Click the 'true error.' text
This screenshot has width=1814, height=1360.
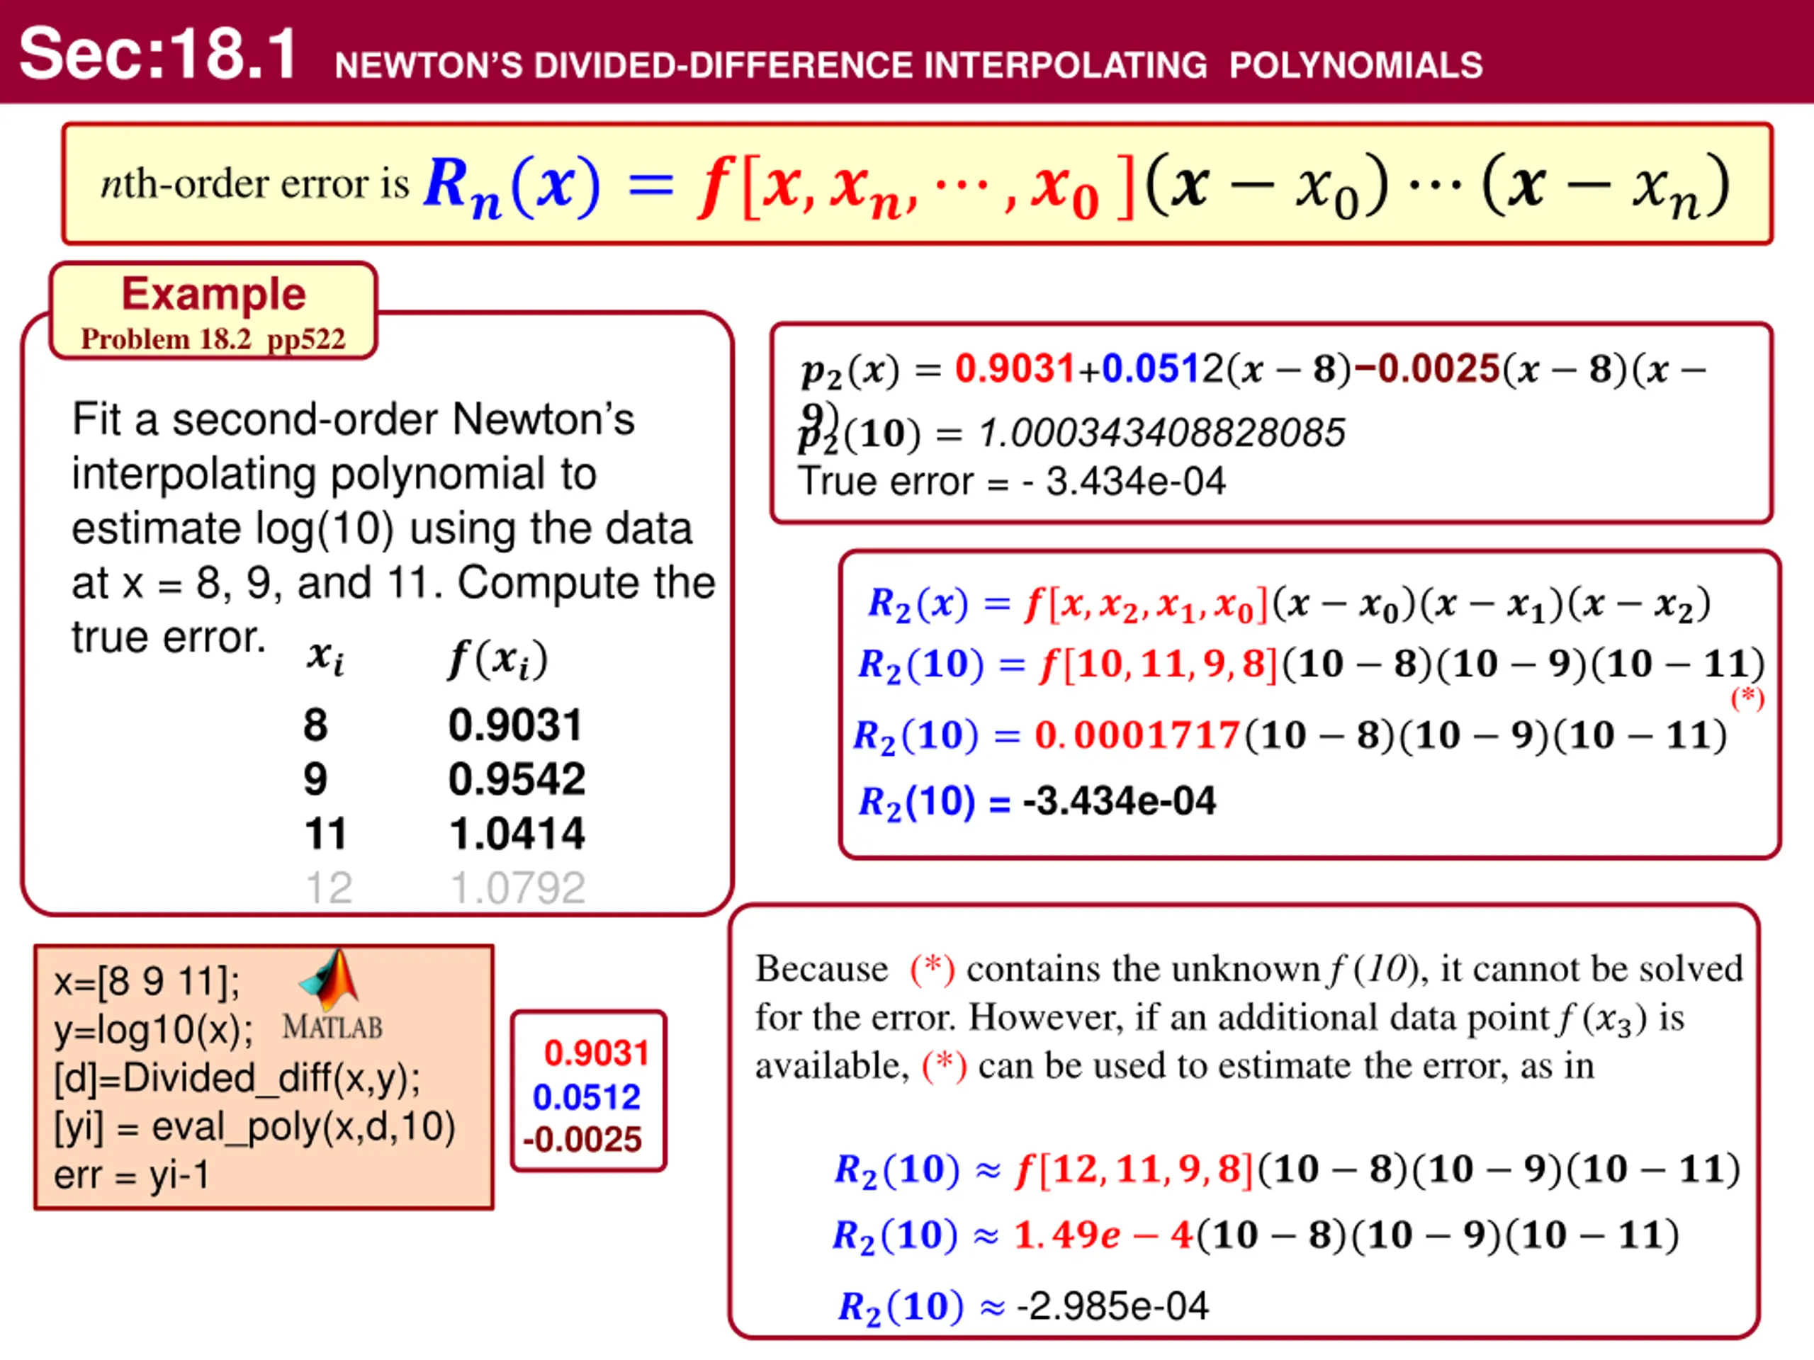169,637
